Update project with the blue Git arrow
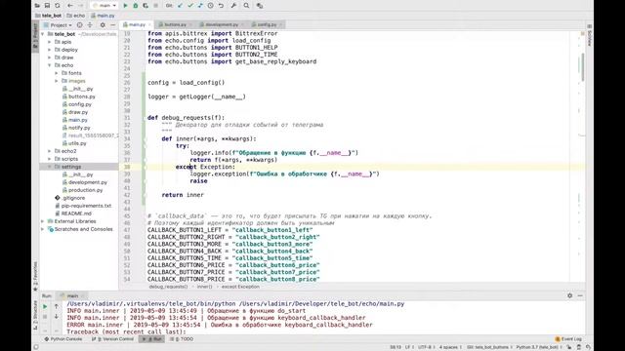Viewport: 625px width, 351px height. (180, 6)
